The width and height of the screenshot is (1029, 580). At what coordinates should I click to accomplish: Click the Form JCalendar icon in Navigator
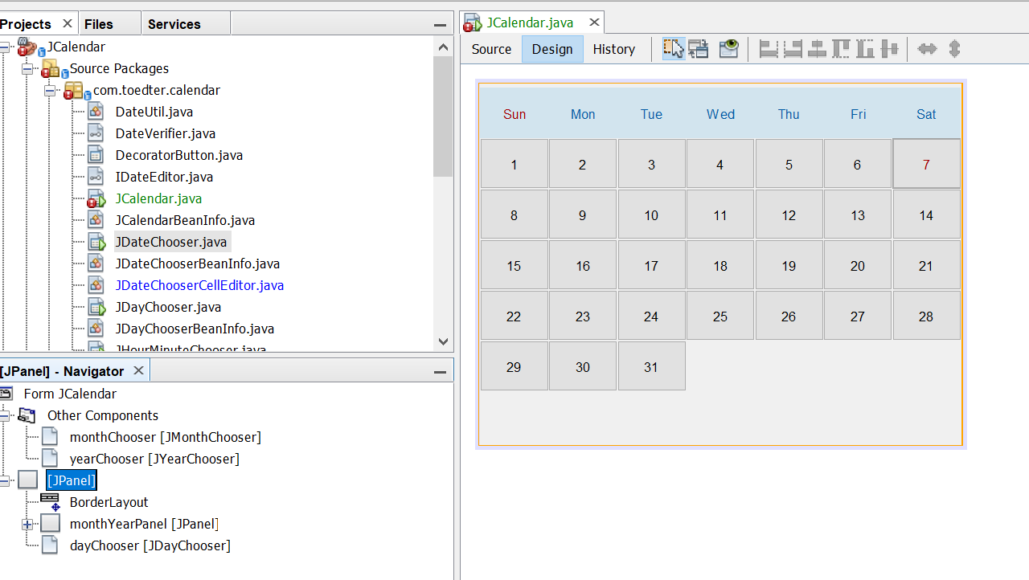tap(6, 394)
